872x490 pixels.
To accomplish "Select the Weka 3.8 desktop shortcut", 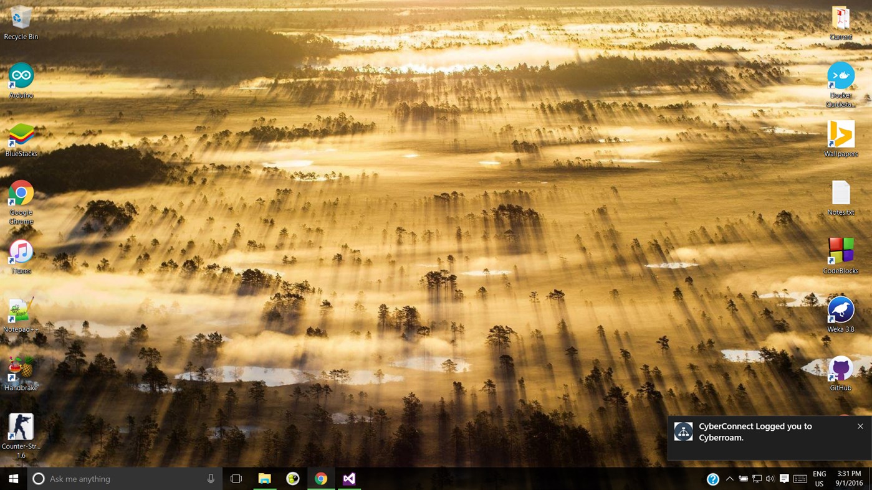I will 841,315.
